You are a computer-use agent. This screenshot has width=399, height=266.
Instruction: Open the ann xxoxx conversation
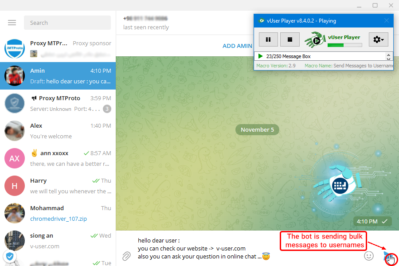pos(58,158)
